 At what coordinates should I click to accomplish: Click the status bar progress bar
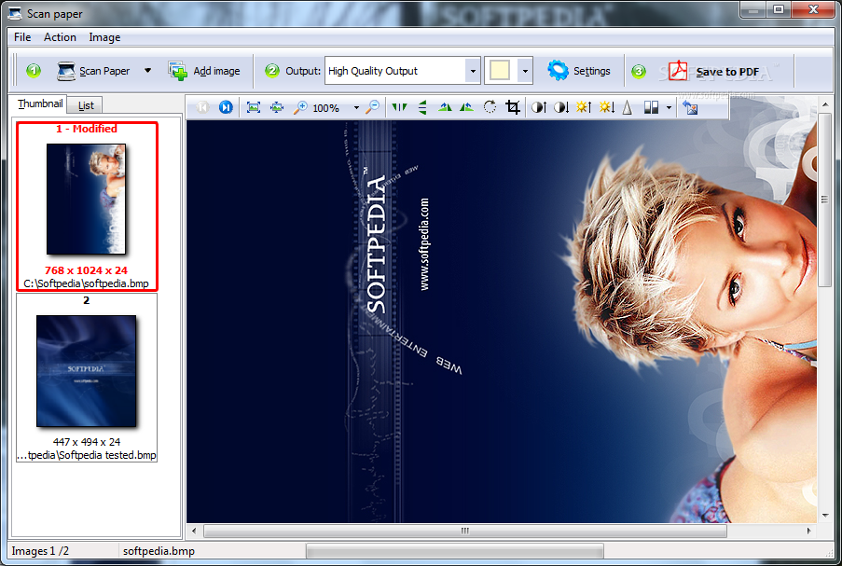455,550
